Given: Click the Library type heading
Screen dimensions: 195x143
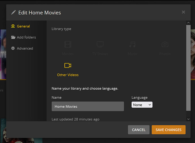Looking at the screenshot, I should coord(61,29).
